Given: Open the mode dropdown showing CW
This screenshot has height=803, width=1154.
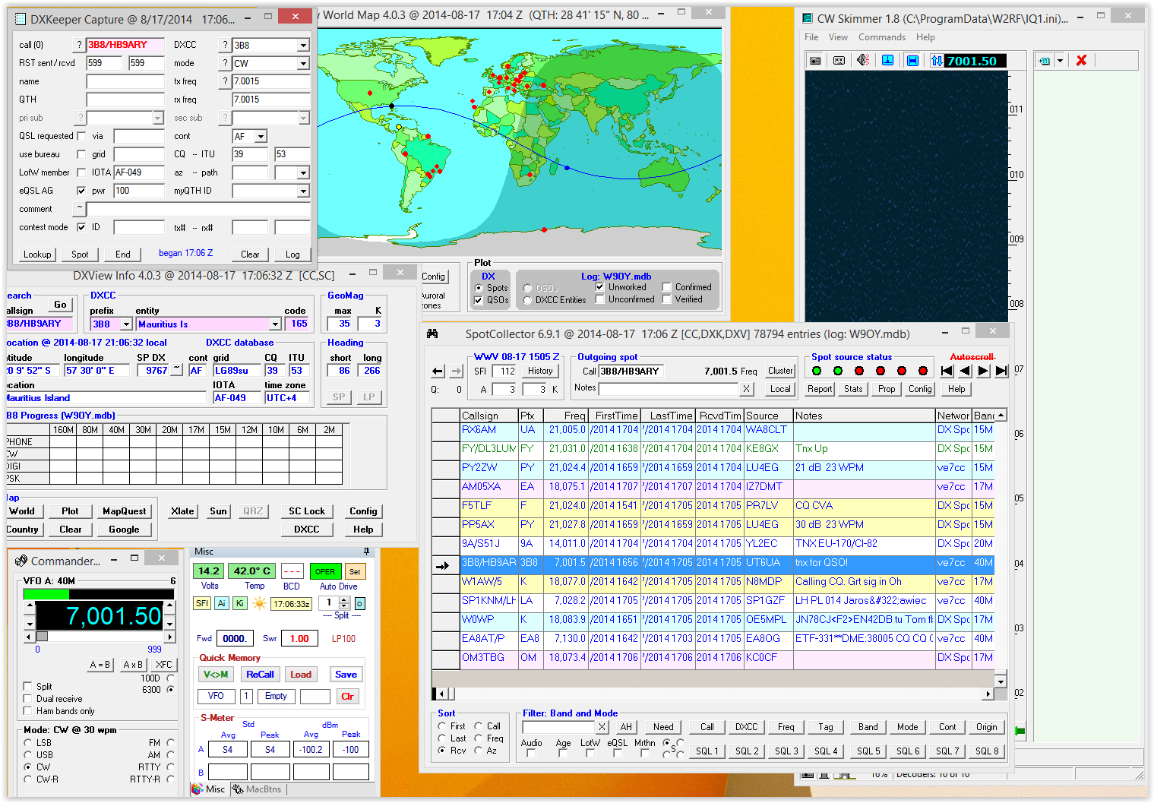Looking at the screenshot, I should tap(303, 63).
